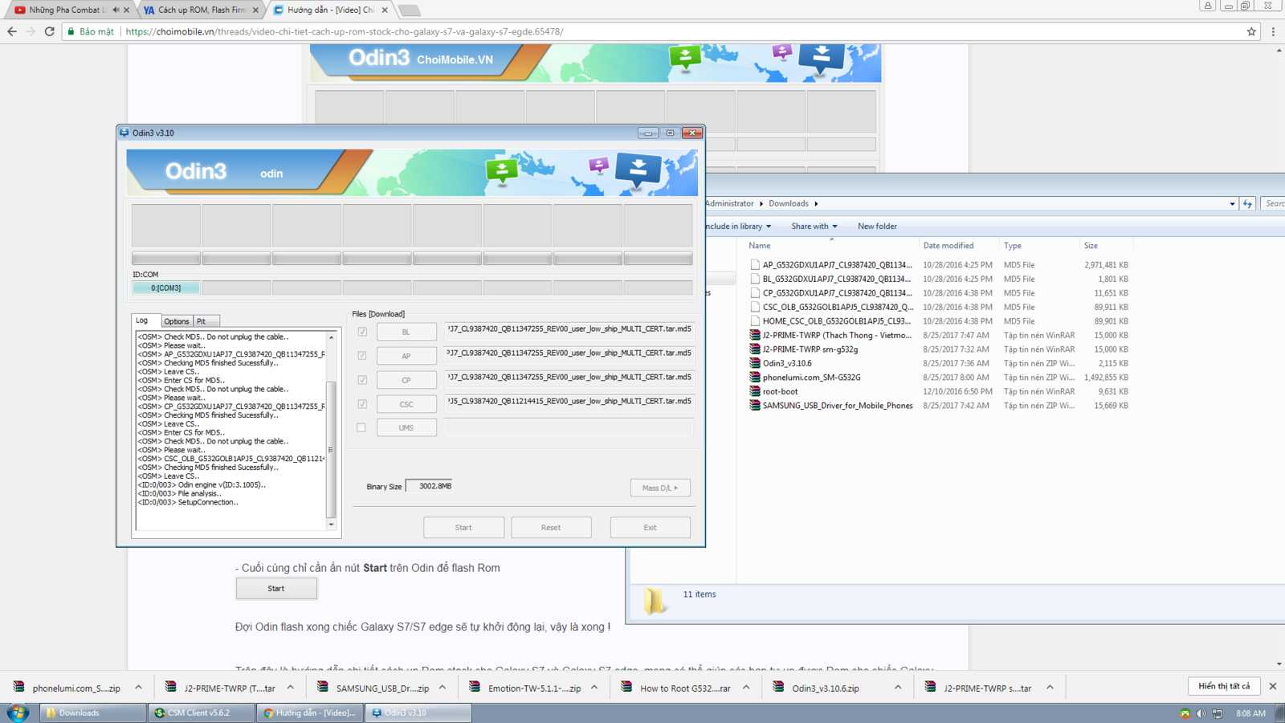Click the Binary Size value field

coord(430,486)
